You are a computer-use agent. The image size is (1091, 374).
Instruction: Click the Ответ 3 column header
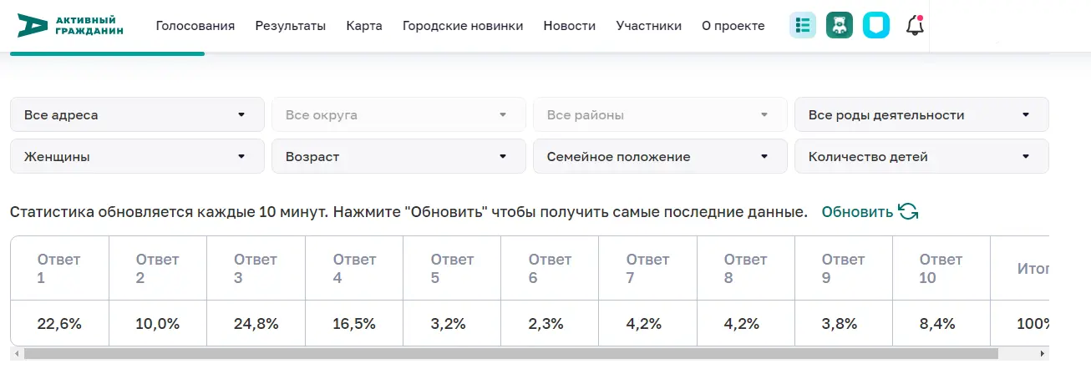click(256, 268)
